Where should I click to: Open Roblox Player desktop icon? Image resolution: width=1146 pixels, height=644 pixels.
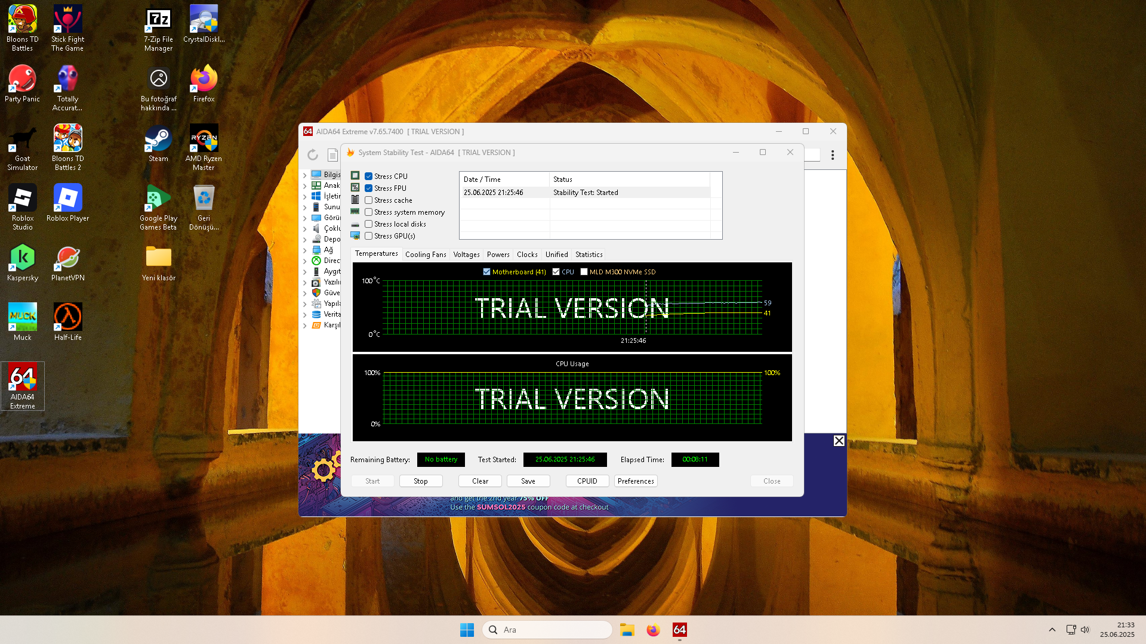tap(67, 203)
